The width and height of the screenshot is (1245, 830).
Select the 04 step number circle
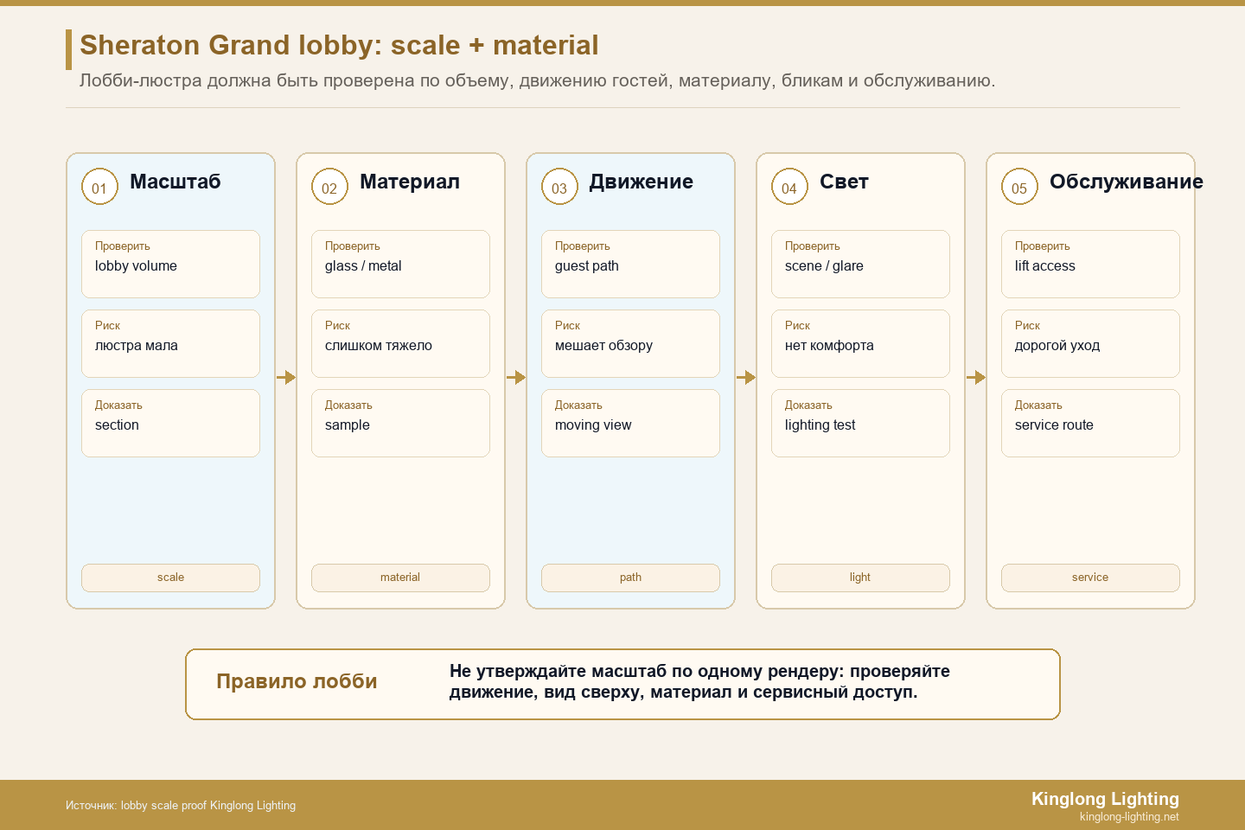click(789, 187)
